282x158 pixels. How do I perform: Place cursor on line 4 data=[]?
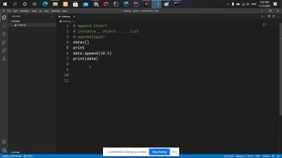point(81,42)
